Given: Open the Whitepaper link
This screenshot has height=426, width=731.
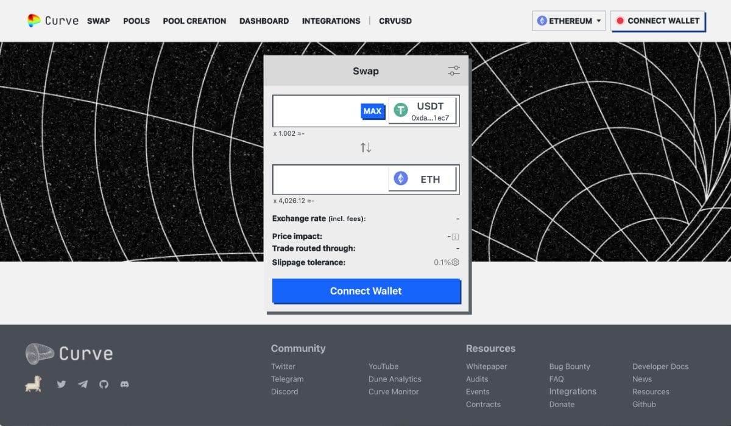Looking at the screenshot, I should (x=486, y=366).
